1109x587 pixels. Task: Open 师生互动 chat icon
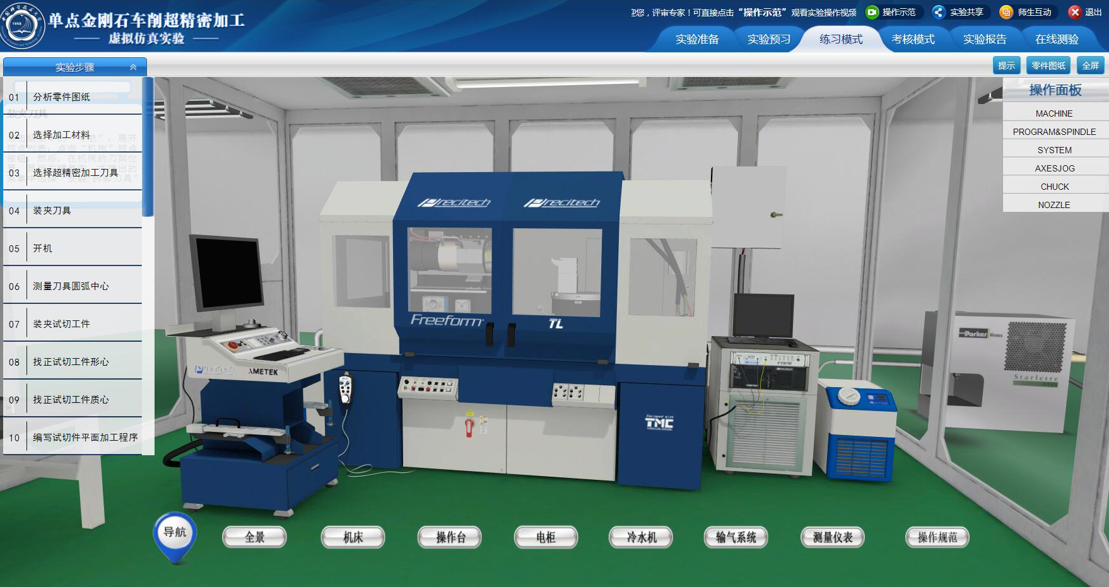(1006, 12)
